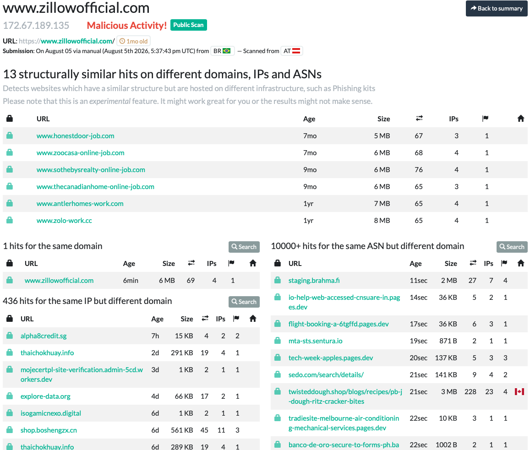Click lock icon beside www.zoocasa-online-job.com
530x450 pixels.
coord(10,152)
